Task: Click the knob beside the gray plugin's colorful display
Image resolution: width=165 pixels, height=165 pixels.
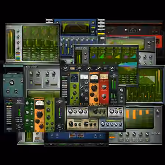Action: (149, 43)
